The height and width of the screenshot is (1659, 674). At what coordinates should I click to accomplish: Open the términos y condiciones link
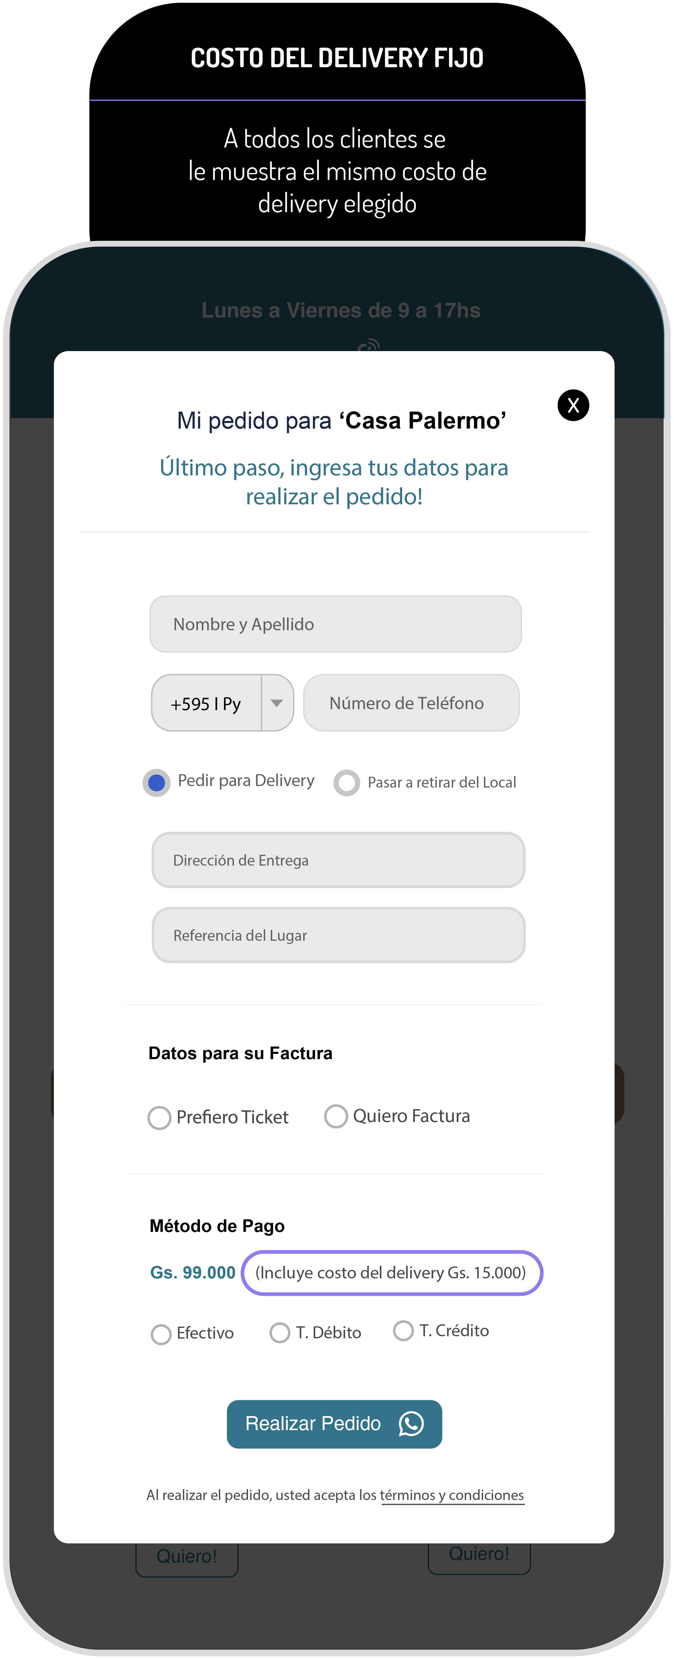[x=452, y=1495]
